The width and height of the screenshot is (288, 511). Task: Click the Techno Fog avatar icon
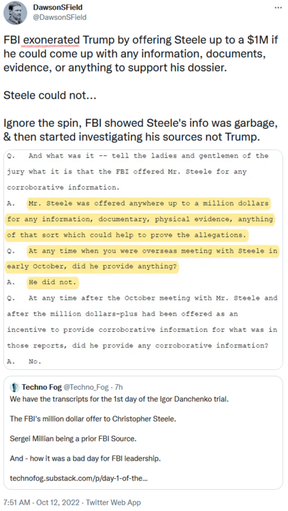(15, 387)
